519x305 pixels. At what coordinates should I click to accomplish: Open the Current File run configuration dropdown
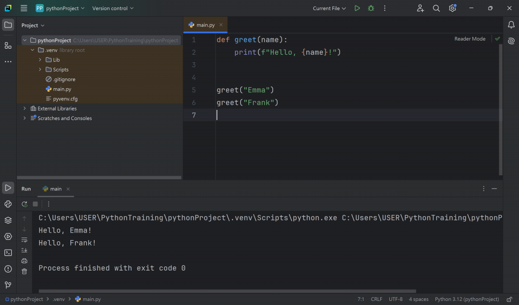coord(329,8)
